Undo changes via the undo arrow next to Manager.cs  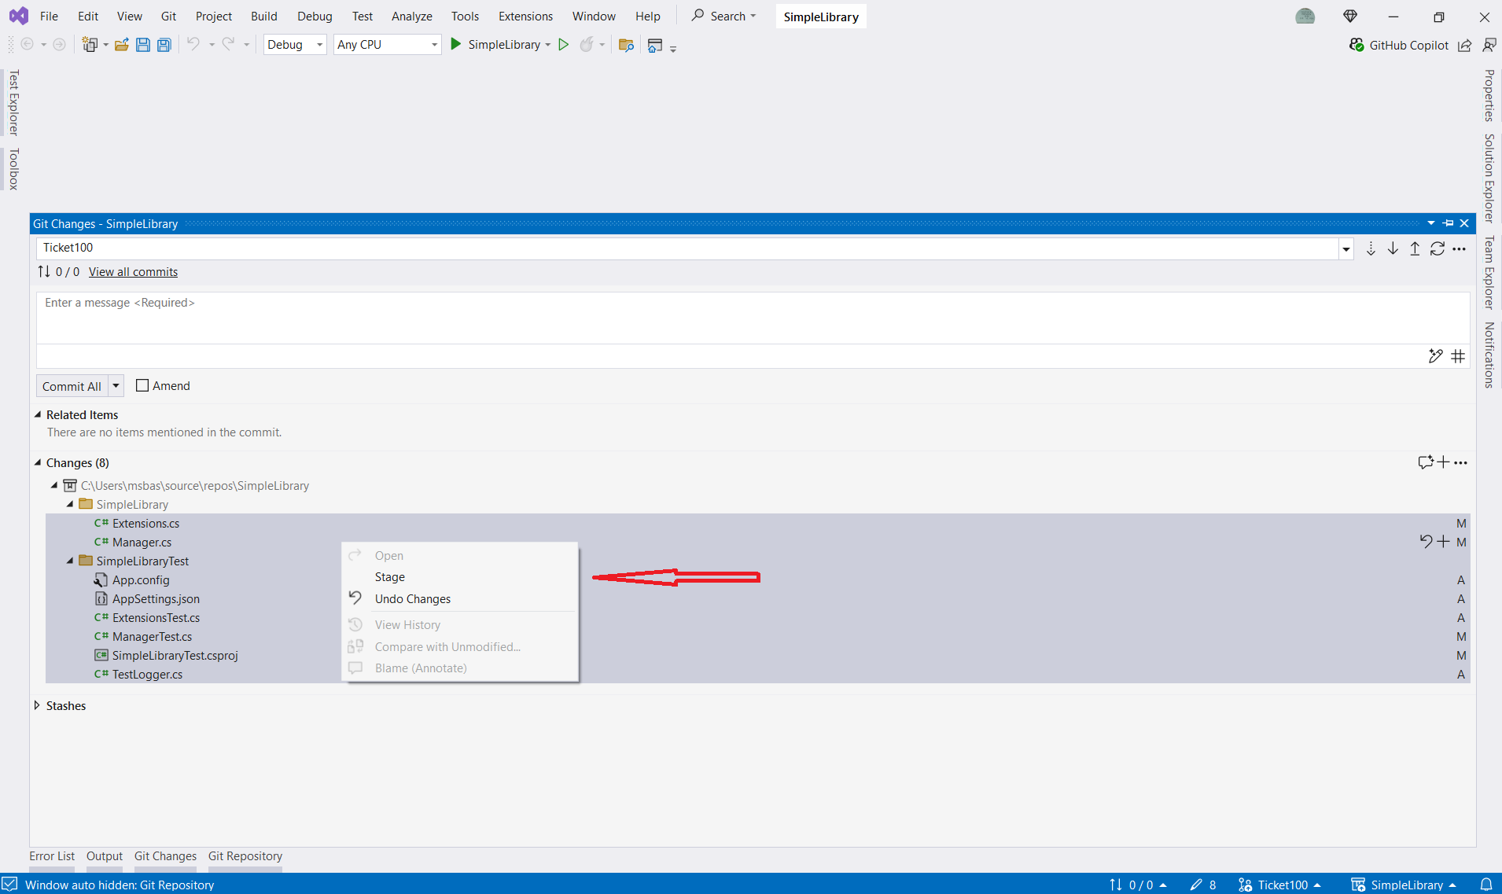click(1426, 542)
